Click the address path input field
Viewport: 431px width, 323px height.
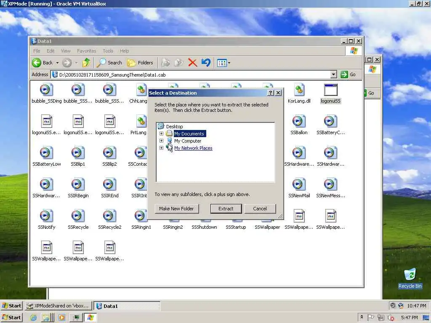191,75
